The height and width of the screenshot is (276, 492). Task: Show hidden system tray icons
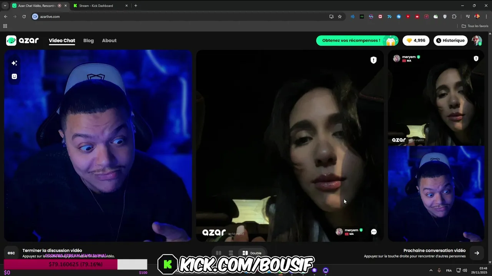[x=431, y=270]
